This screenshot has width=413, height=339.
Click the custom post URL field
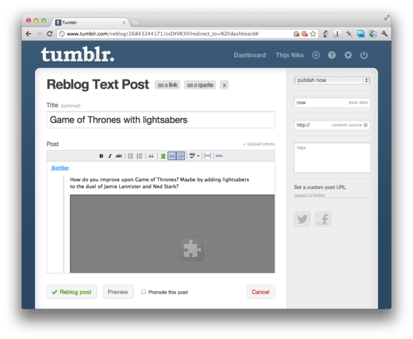348,196
